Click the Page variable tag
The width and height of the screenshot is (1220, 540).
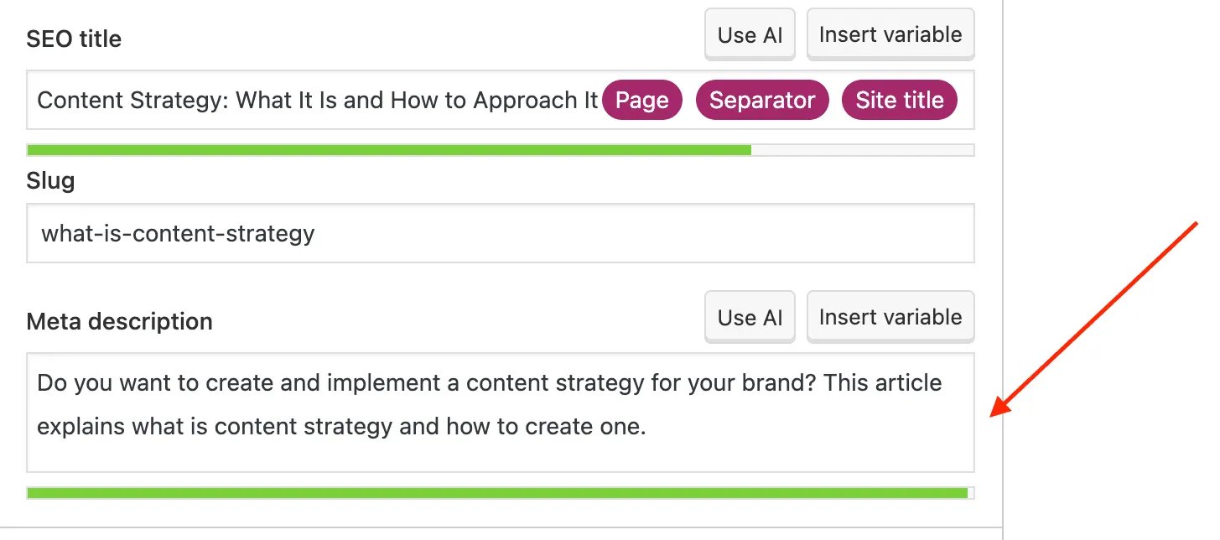(x=642, y=100)
